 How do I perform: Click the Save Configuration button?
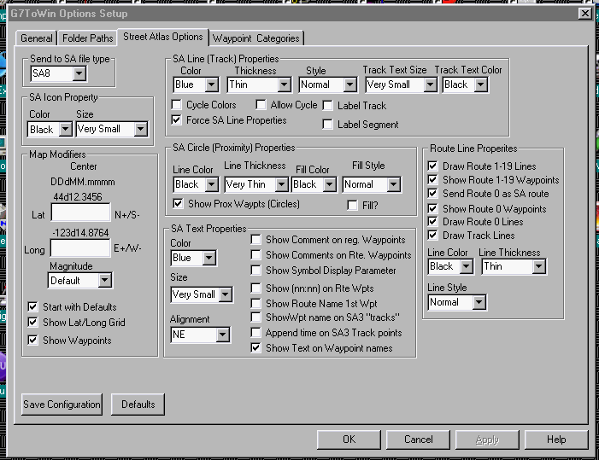pos(62,405)
